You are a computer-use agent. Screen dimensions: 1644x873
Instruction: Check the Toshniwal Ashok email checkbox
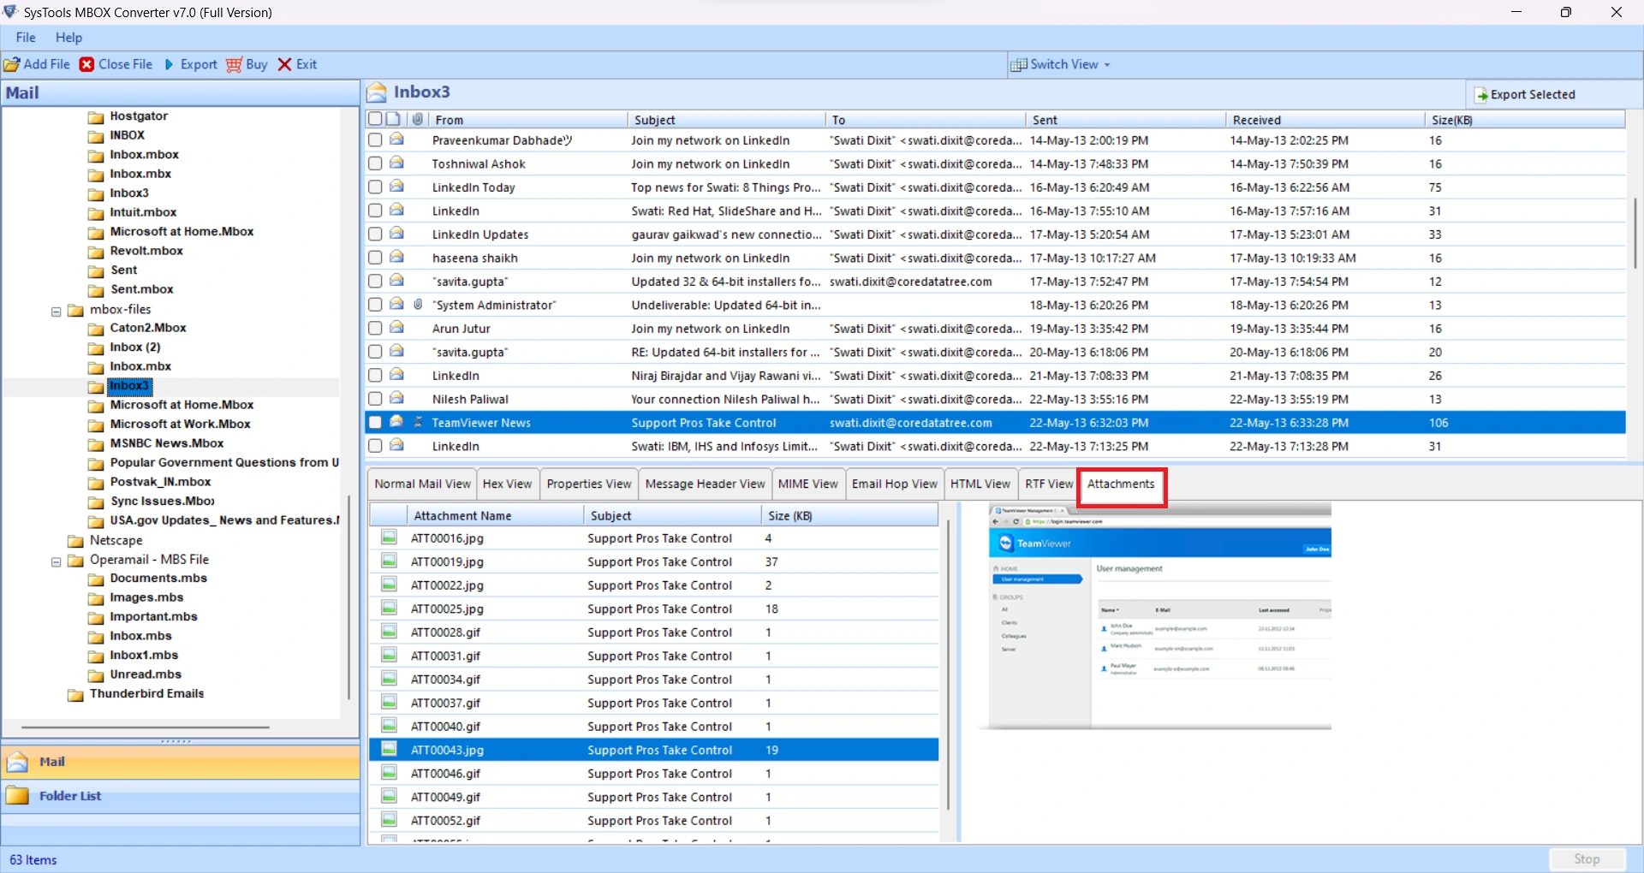pos(375,163)
